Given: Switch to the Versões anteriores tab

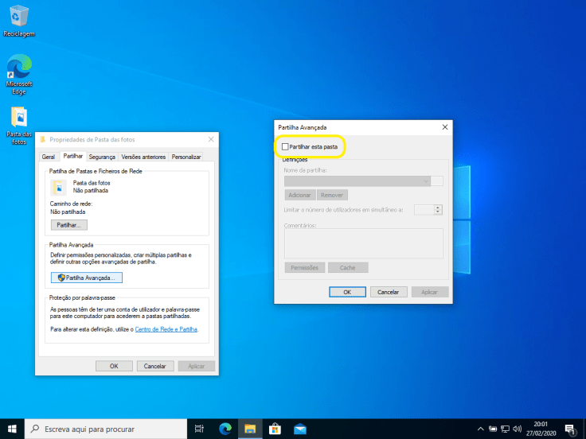Looking at the screenshot, I should (144, 157).
